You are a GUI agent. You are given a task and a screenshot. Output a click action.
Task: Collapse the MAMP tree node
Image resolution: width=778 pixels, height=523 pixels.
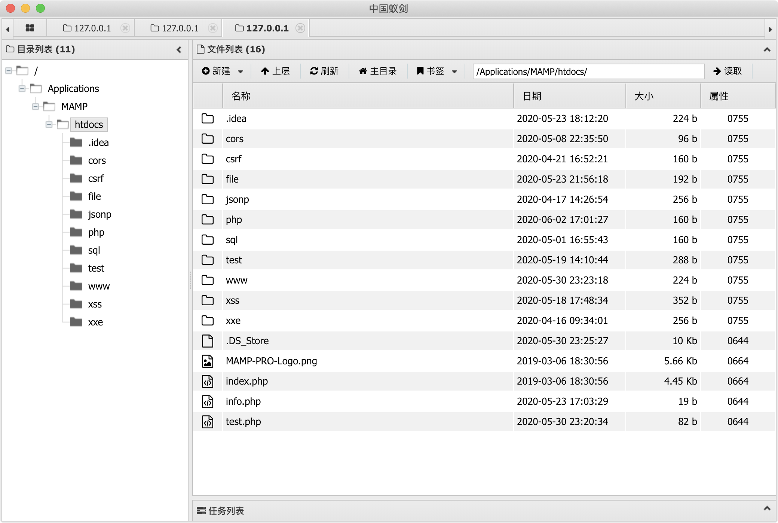(x=36, y=107)
